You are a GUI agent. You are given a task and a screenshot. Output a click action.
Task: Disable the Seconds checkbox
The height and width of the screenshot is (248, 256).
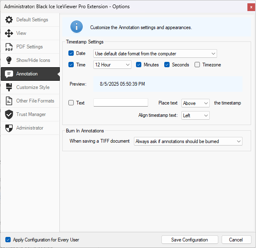167,65
